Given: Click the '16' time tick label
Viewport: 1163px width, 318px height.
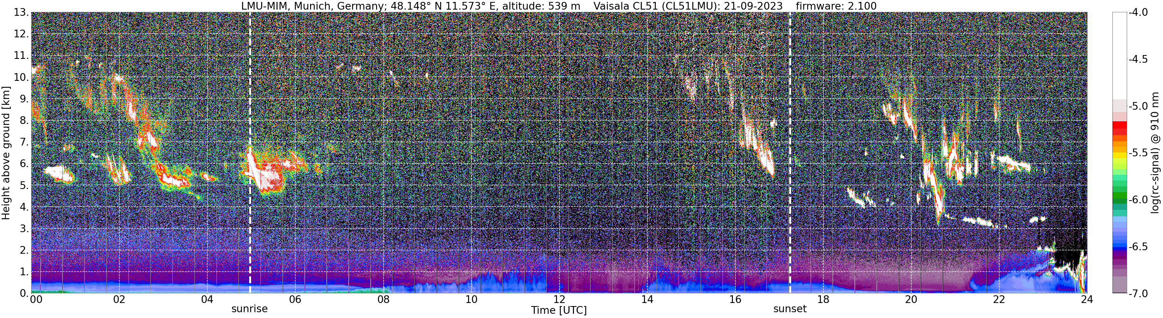Looking at the screenshot, I should (x=736, y=300).
